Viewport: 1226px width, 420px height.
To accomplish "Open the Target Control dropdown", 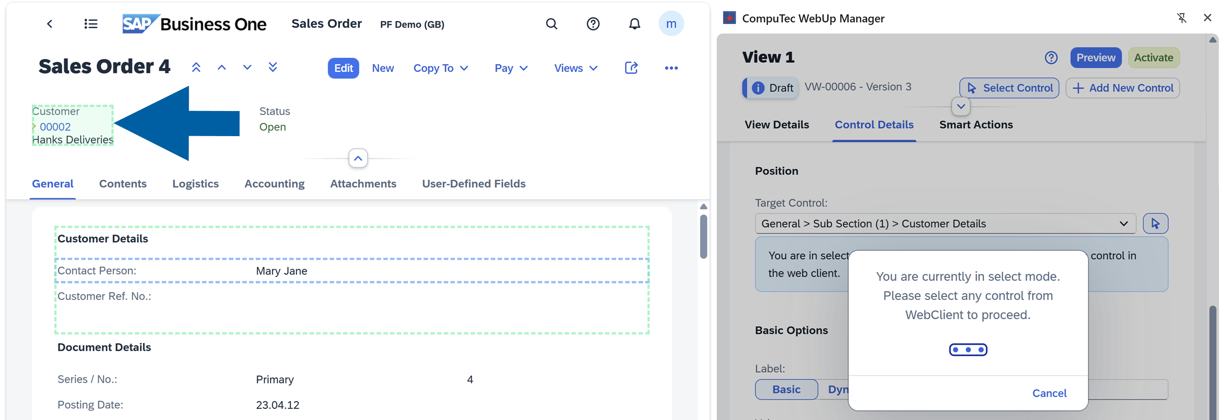I will point(945,224).
